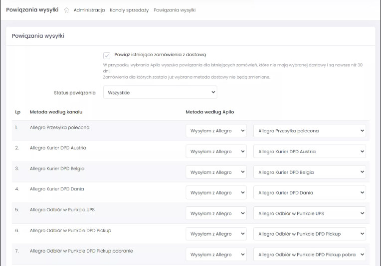The image size is (381, 266).
Task: Expand 'Wysyłam z Allegro' dropdown in row 5
Action: 216,213
